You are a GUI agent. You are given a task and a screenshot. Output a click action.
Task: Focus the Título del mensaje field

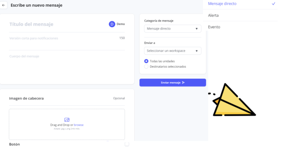click(x=53, y=24)
